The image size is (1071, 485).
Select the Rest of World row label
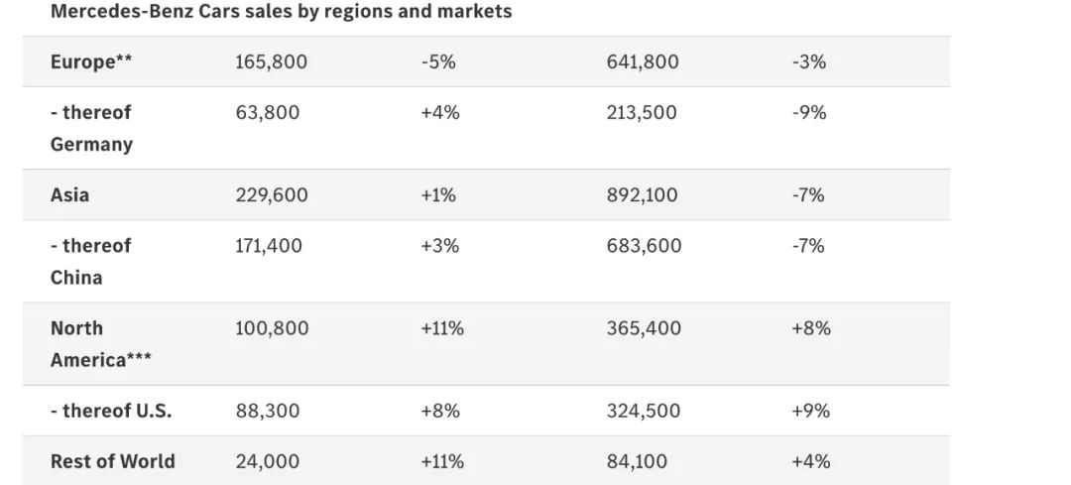[x=112, y=461]
